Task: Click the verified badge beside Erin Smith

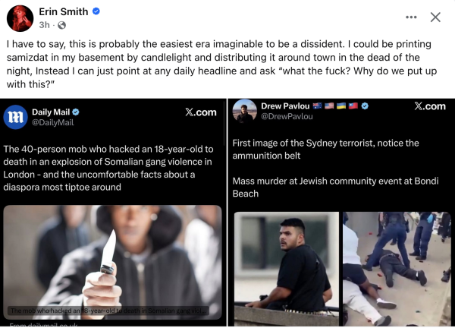Action: point(96,12)
